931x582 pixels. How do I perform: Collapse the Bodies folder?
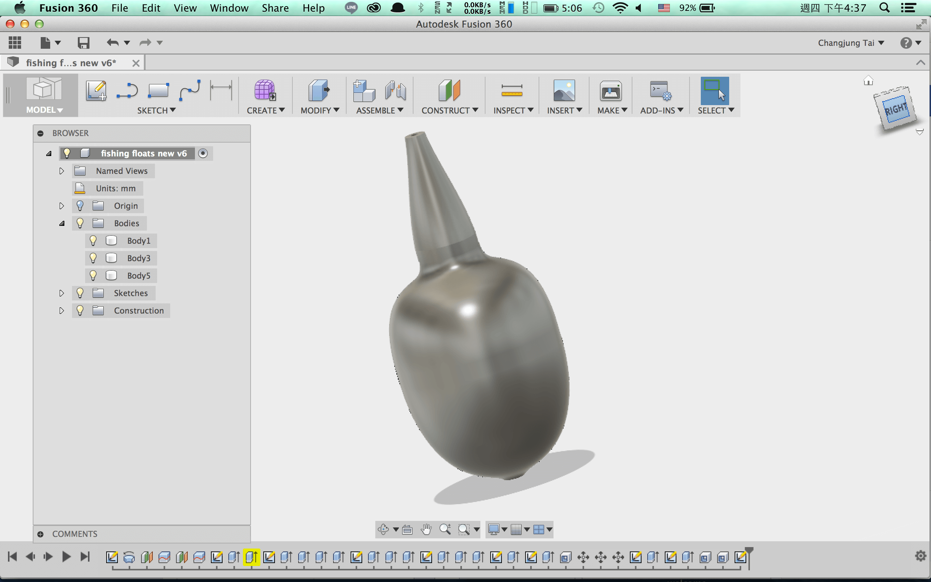(61, 224)
